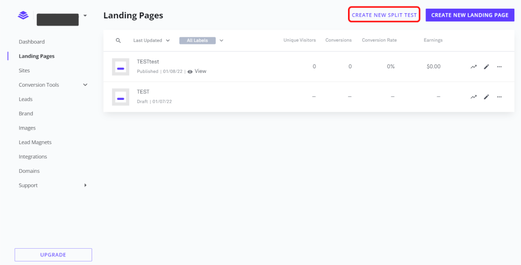Go to Dashboard in sidebar
Image resolution: width=521 pixels, height=265 pixels.
(32, 42)
